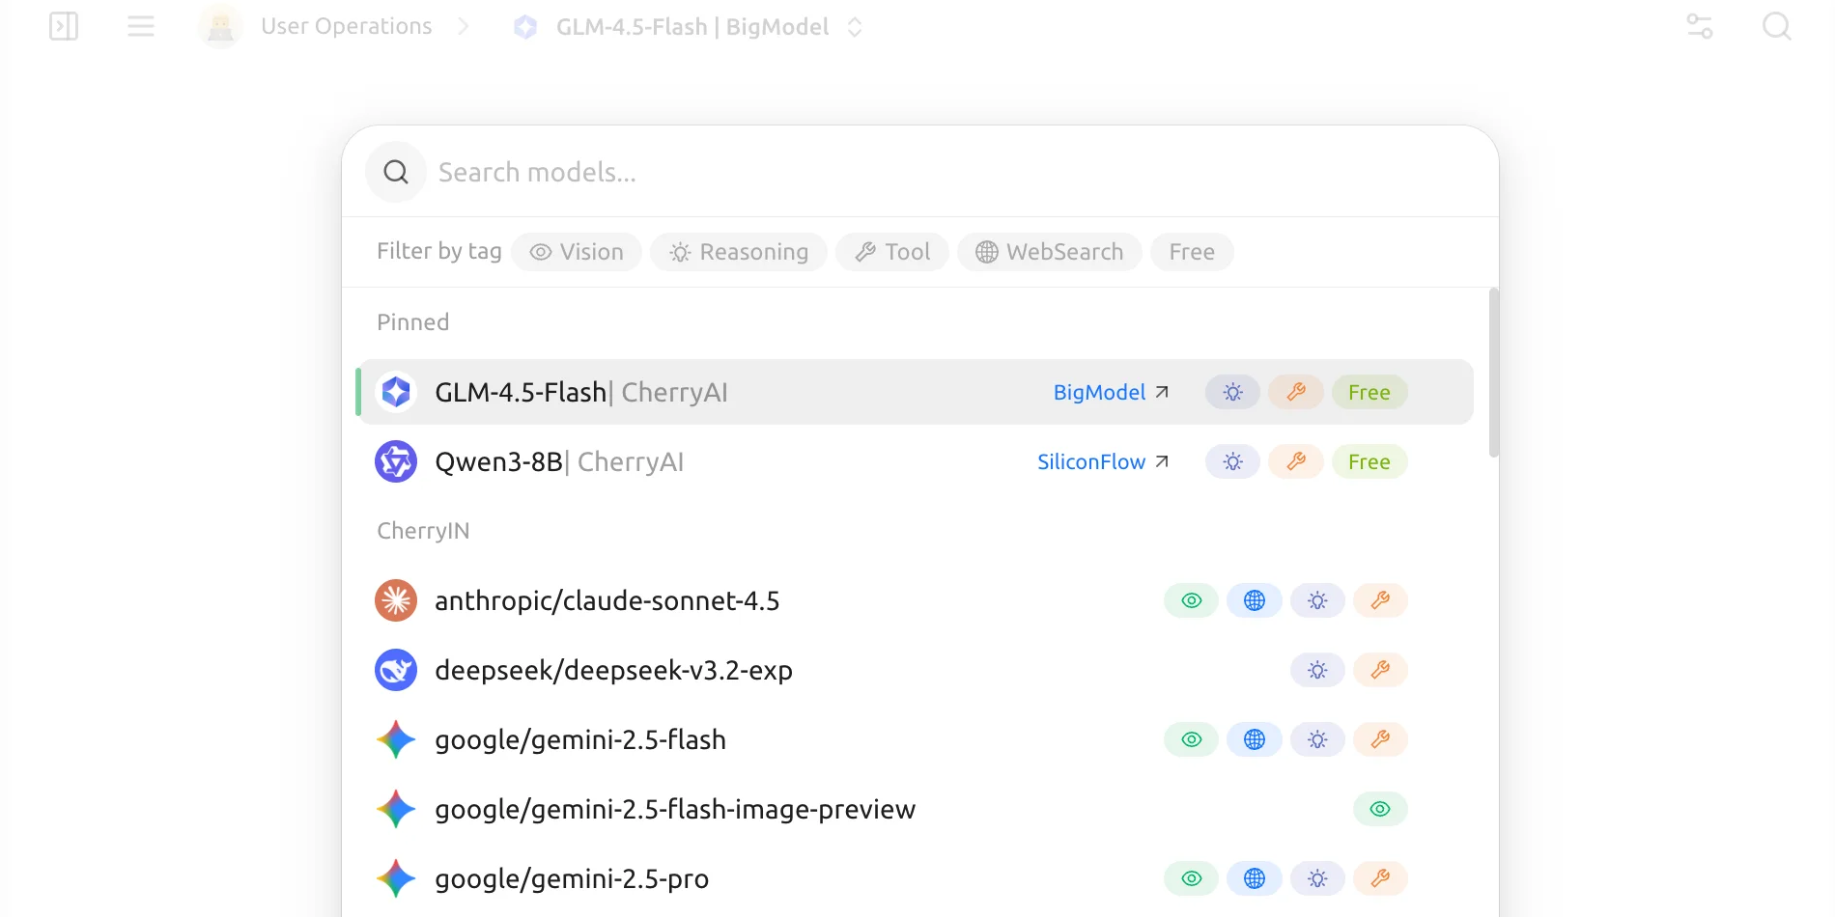Screen dimensions: 1835x917
Task: Click vision badge on gemini-2.5-pro row
Action: 1192,878
